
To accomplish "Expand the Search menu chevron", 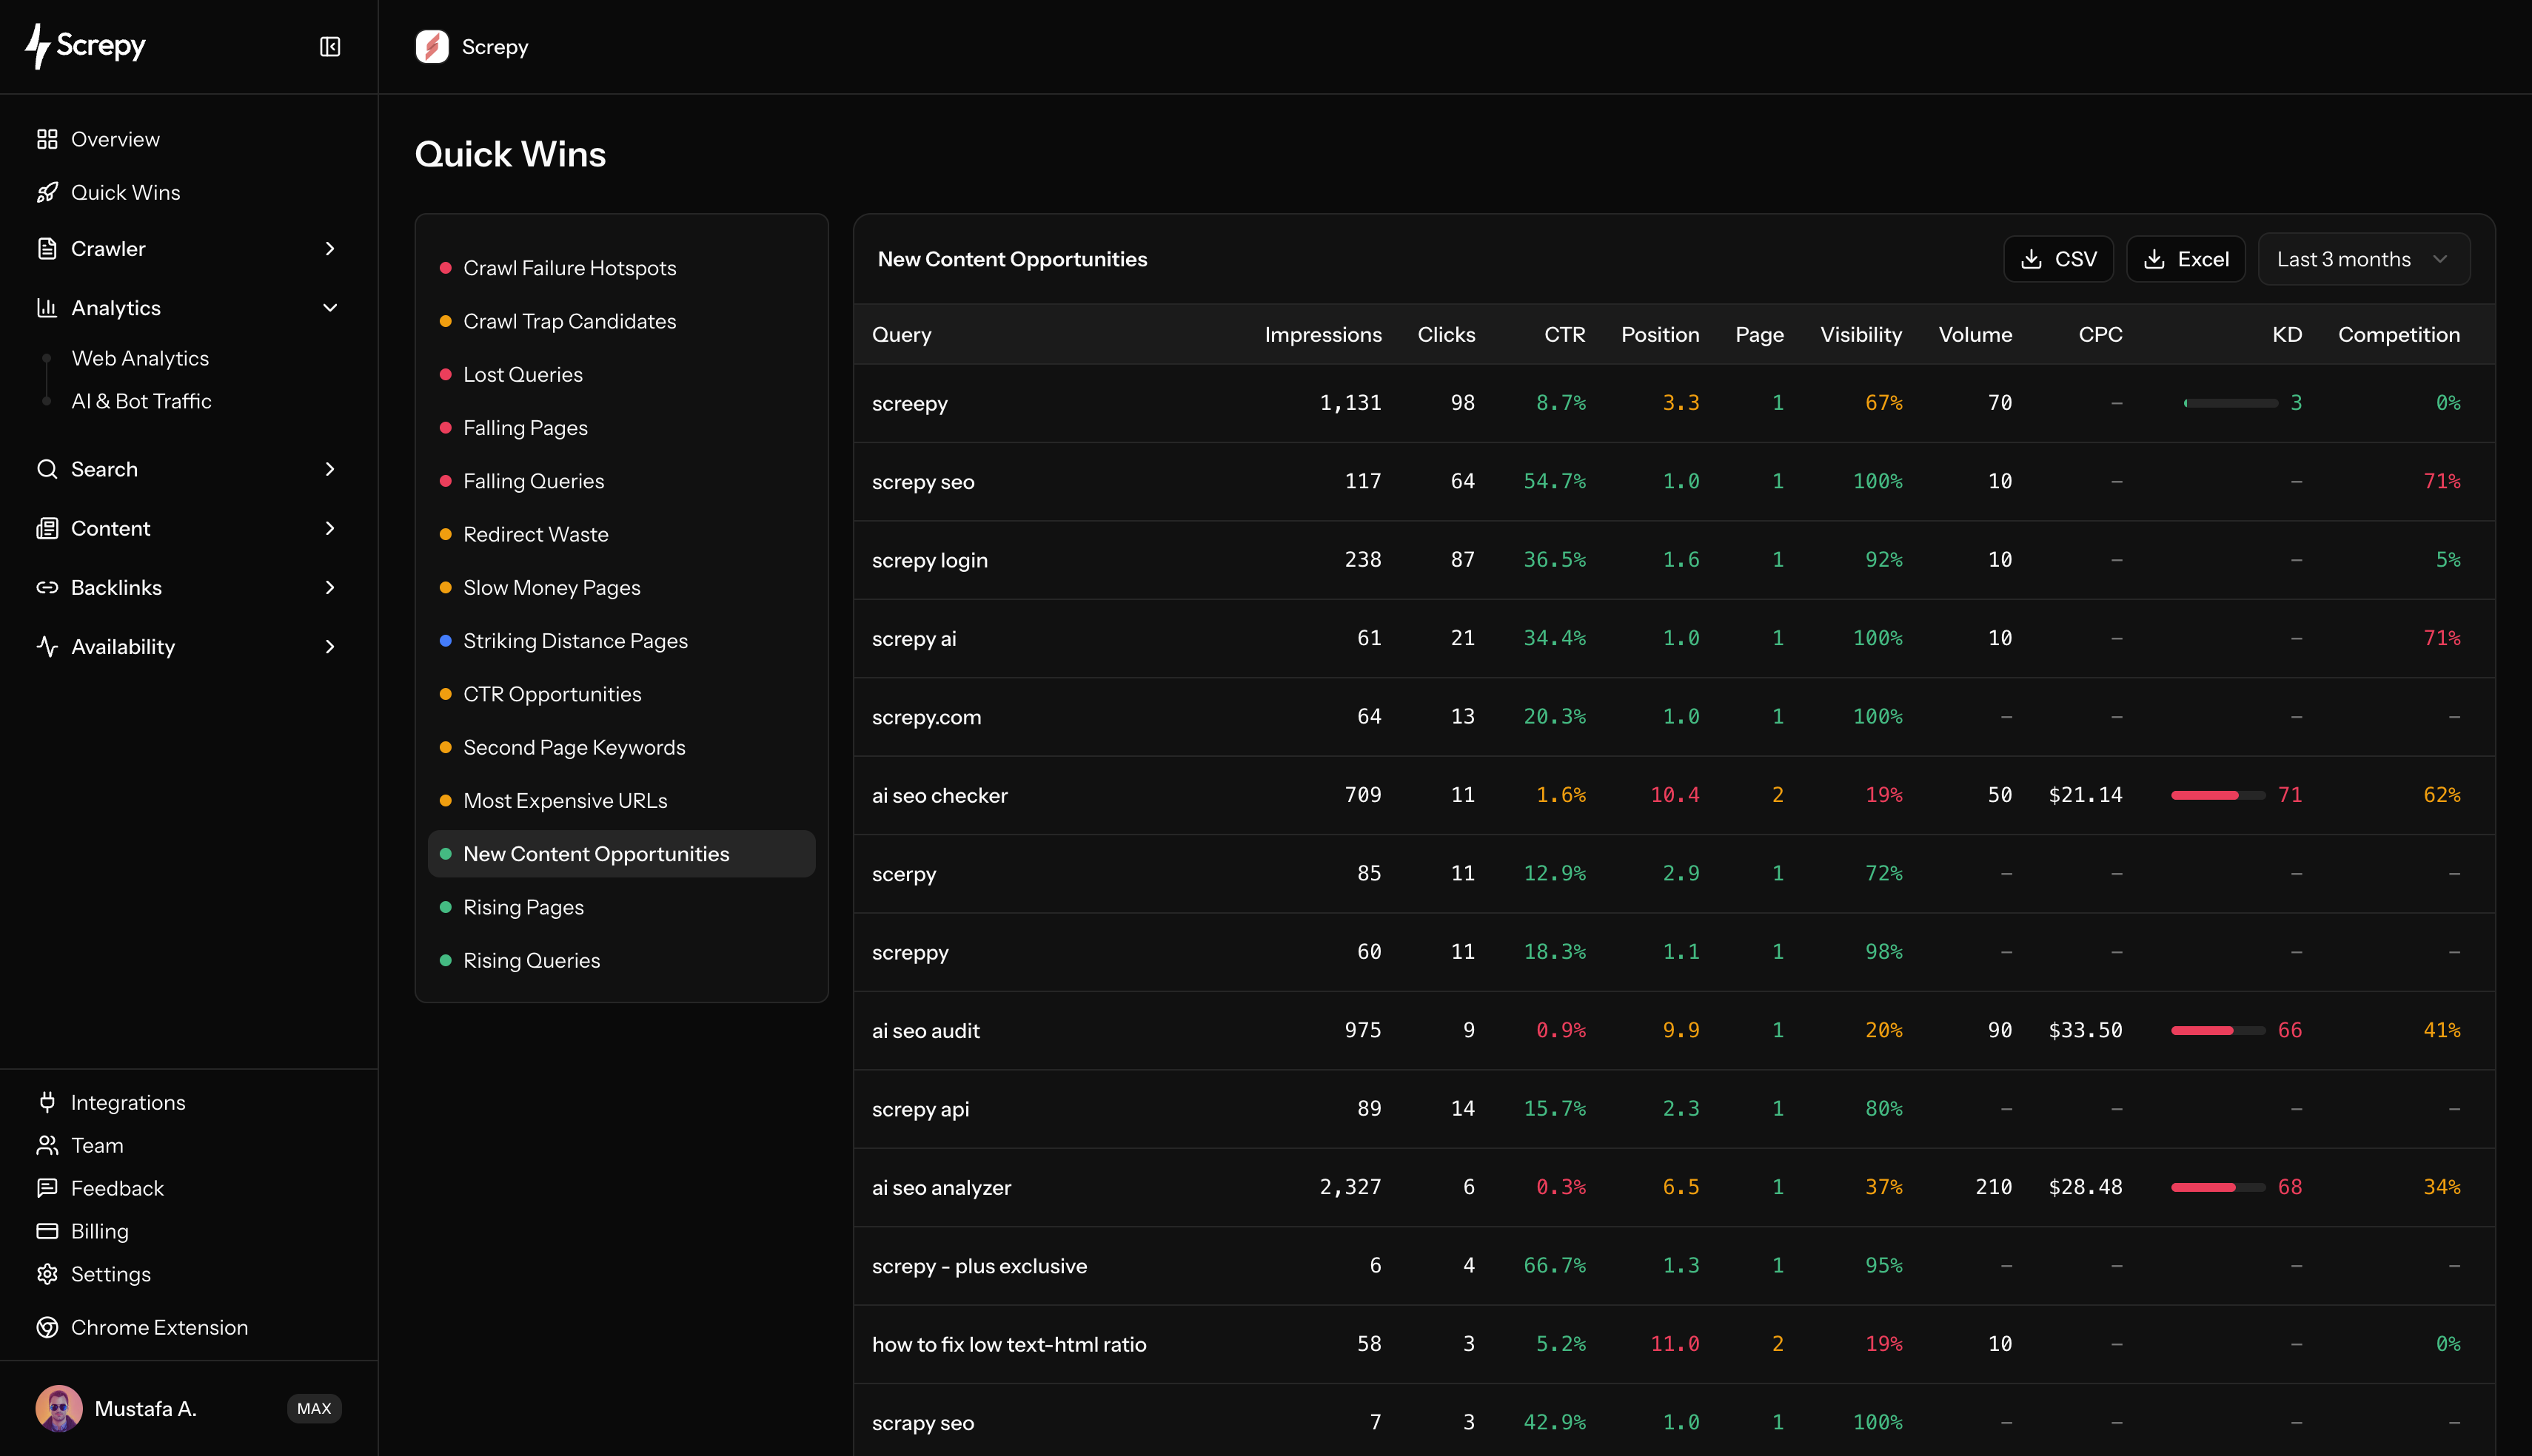I will pos(330,469).
